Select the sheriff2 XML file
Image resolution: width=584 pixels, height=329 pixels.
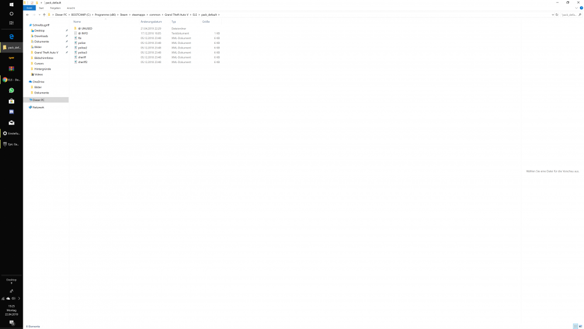click(x=83, y=62)
